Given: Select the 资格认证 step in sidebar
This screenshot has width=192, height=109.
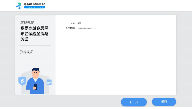Looking at the screenshot, I should (x=27, y=52).
